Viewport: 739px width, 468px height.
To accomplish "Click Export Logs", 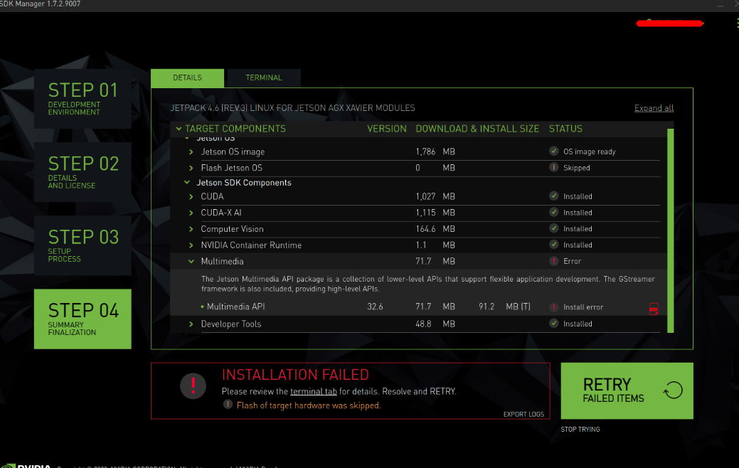I will coord(523,414).
